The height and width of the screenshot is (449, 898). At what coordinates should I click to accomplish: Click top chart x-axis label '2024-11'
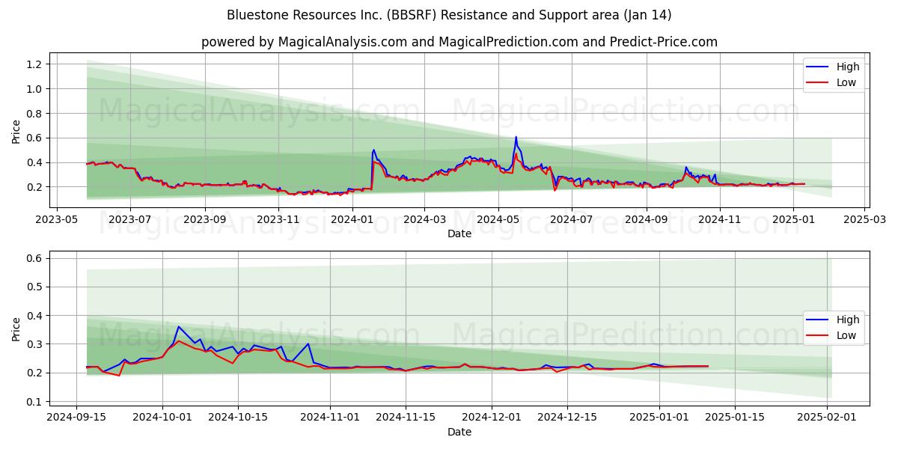(x=720, y=220)
